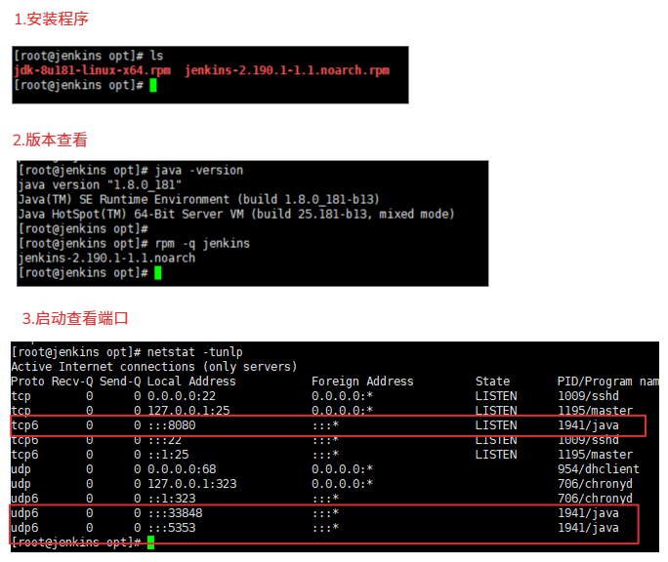
Task: Click the heading '3.启动查看端口'
Action: [75, 318]
